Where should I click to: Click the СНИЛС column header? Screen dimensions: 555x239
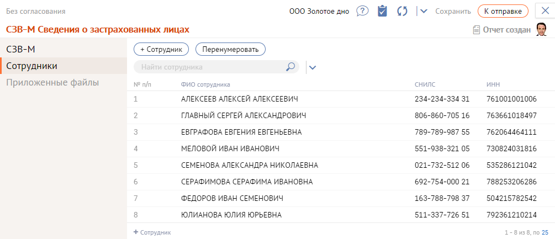[425, 84]
